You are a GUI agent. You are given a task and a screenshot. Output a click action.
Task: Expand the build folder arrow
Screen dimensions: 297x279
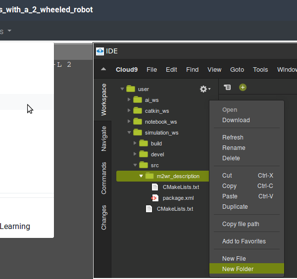click(135, 143)
